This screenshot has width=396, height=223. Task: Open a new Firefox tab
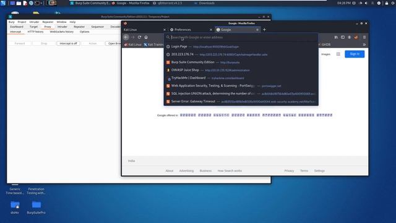(x=264, y=30)
